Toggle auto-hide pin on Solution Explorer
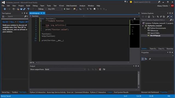The height and width of the screenshot is (98, 175). [x=170, y=13]
